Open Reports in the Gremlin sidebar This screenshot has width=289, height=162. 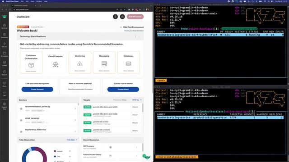pos(5,73)
